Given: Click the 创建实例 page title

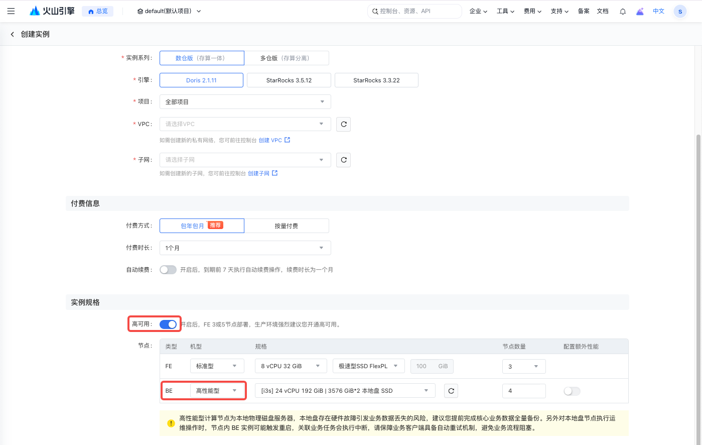Looking at the screenshot, I should 35,34.
